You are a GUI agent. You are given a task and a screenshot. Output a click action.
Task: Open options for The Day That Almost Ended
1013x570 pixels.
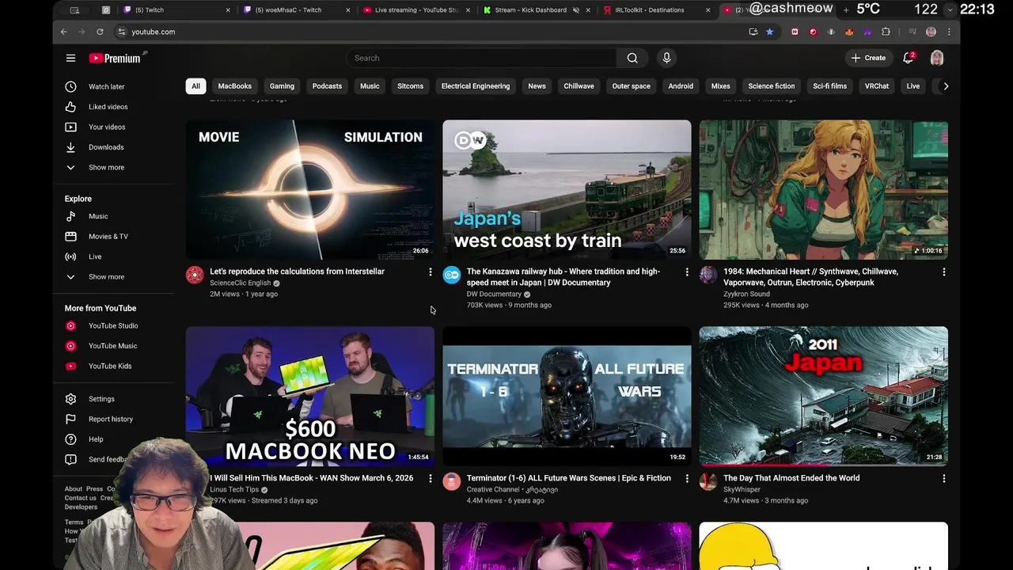click(943, 479)
